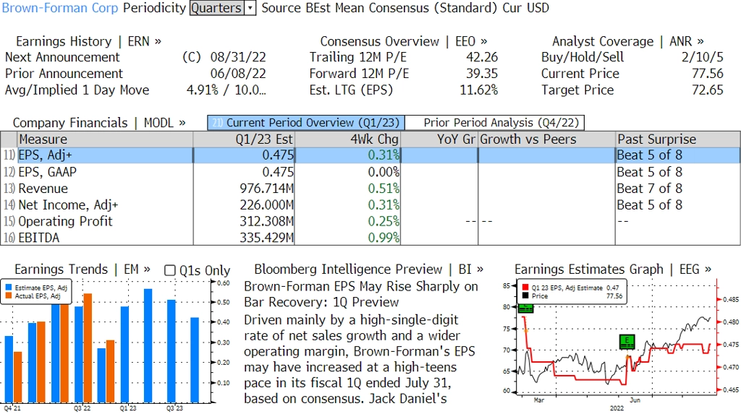This screenshot has width=741, height=414.
Task: Open Analyst Coverage ANR link
Action: (x=627, y=41)
